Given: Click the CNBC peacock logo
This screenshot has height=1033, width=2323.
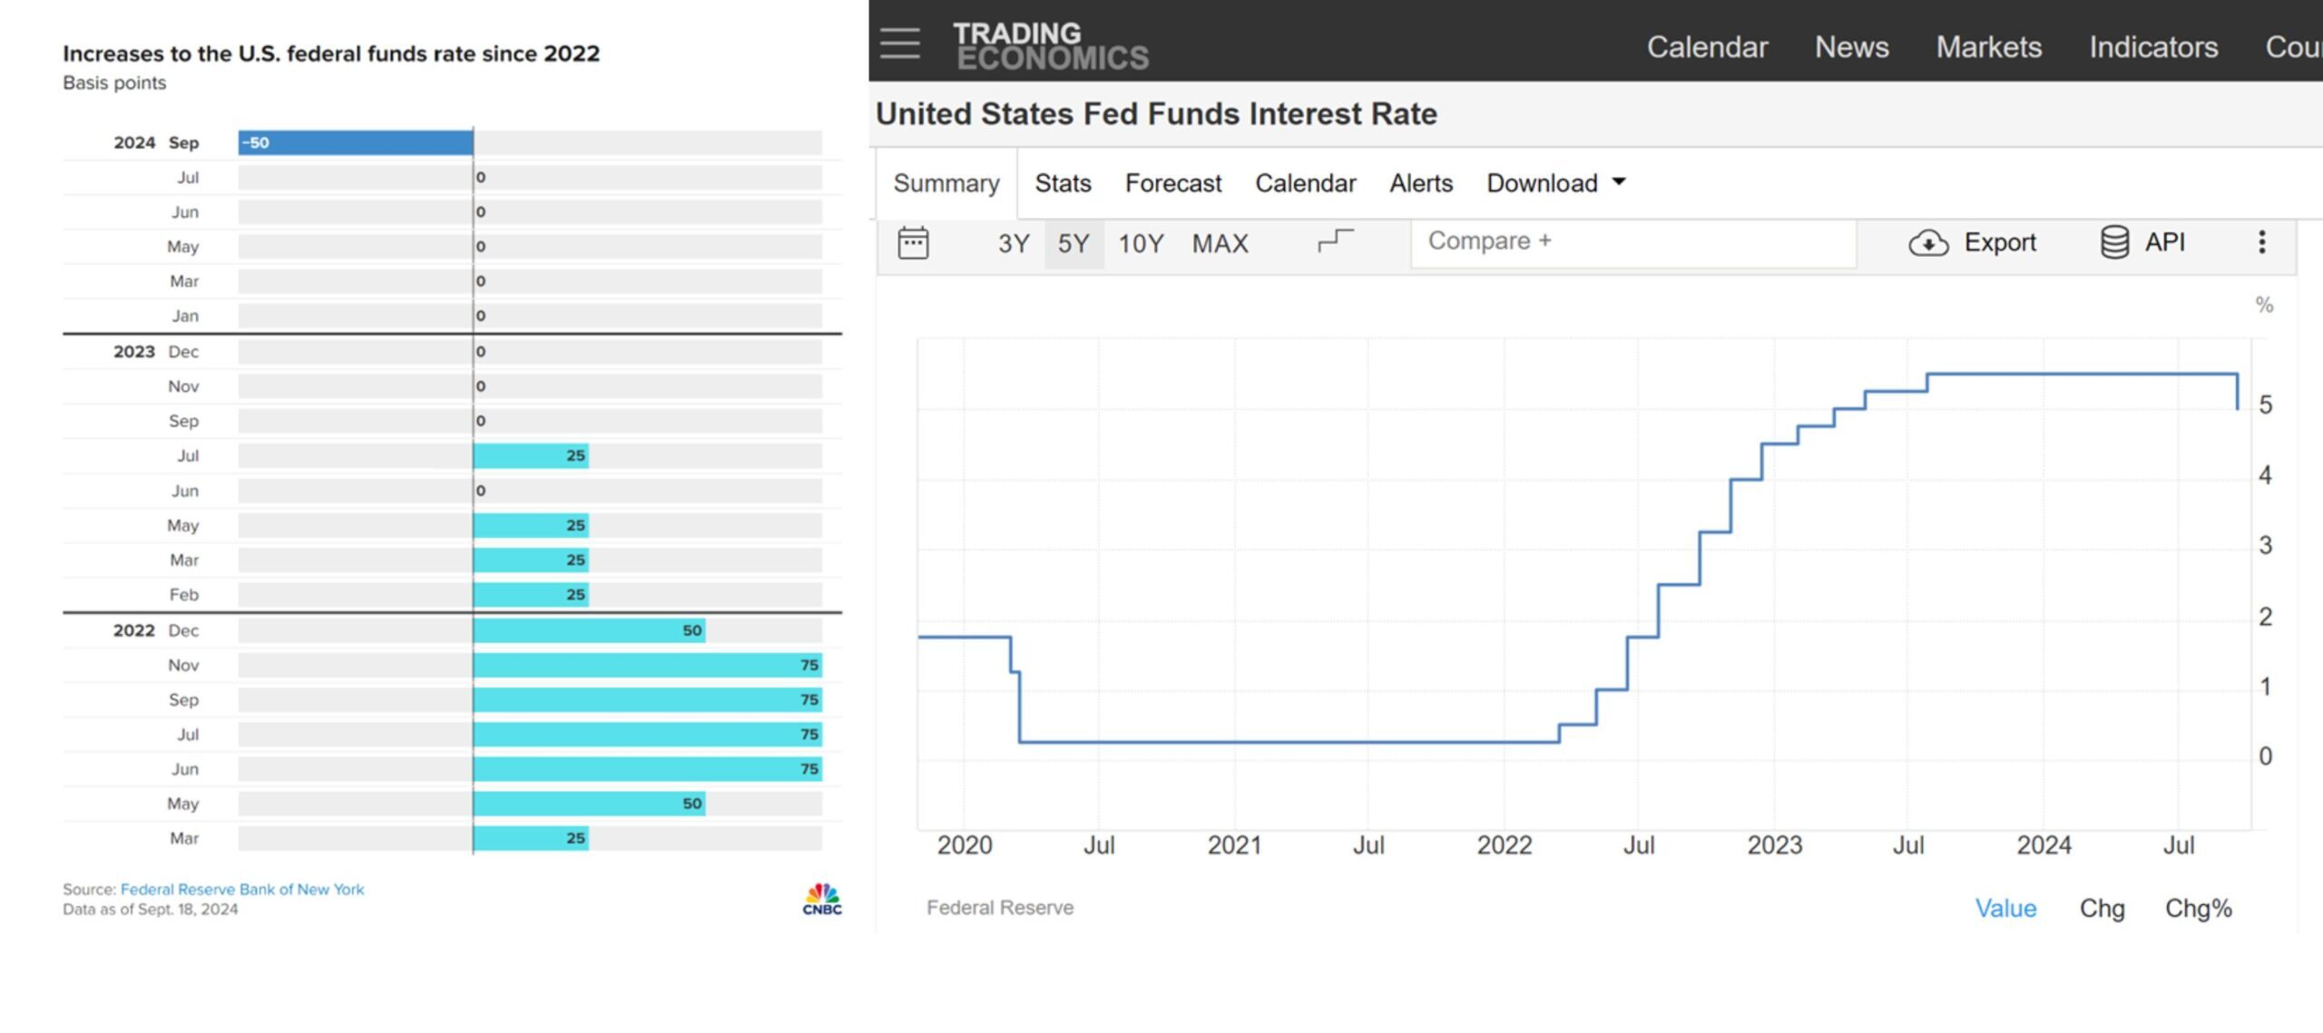Looking at the screenshot, I should pos(821,899).
